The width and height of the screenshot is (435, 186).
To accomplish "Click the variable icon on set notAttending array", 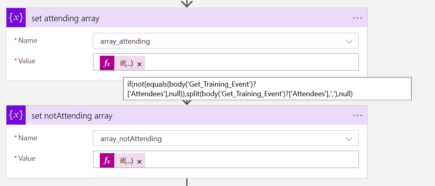I will pyautogui.click(x=16, y=115).
